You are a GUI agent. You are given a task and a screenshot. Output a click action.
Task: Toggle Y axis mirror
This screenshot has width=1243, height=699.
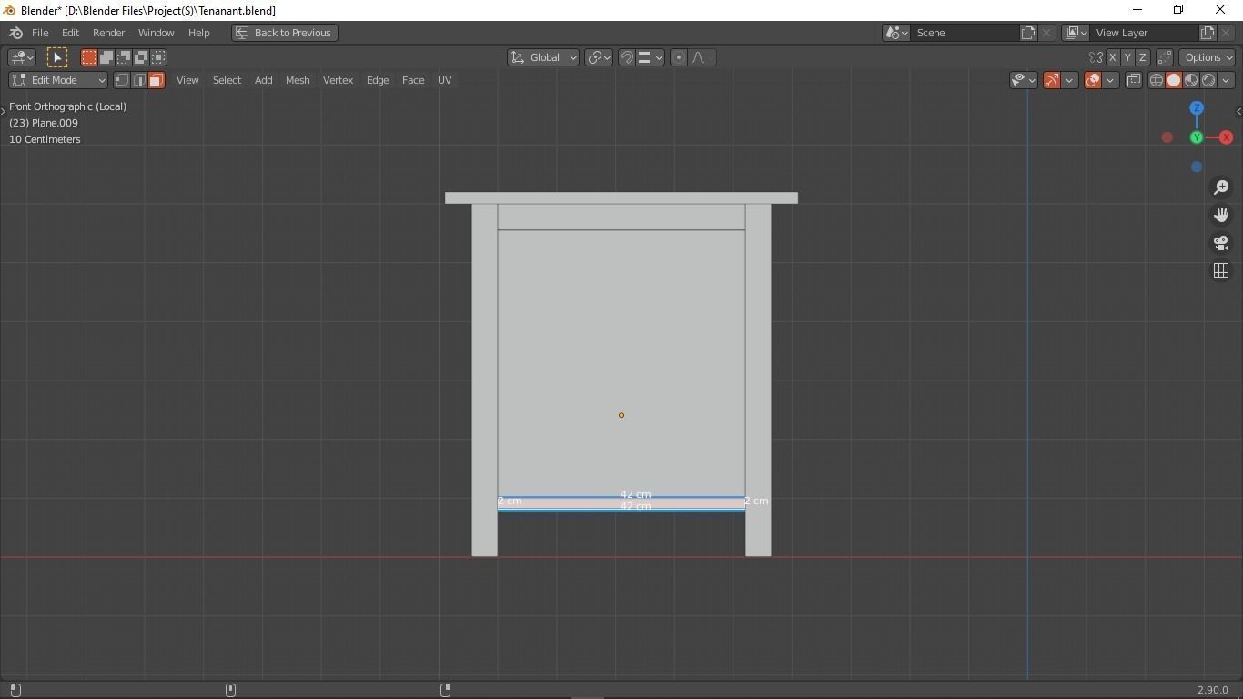coord(1127,57)
